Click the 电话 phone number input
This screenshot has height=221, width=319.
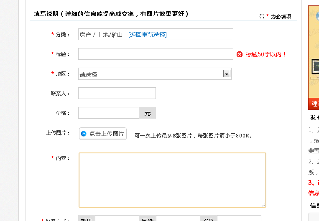178,218
